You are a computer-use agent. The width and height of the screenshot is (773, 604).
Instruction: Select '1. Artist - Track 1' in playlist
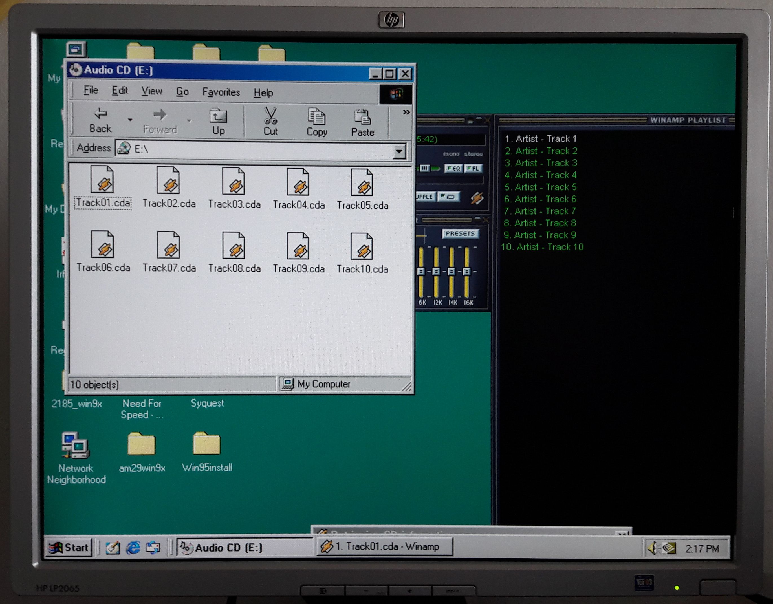tap(541, 139)
